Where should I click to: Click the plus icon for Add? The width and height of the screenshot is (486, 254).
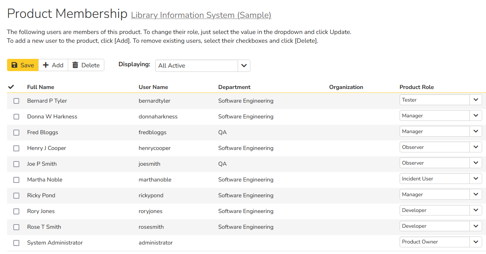click(46, 65)
